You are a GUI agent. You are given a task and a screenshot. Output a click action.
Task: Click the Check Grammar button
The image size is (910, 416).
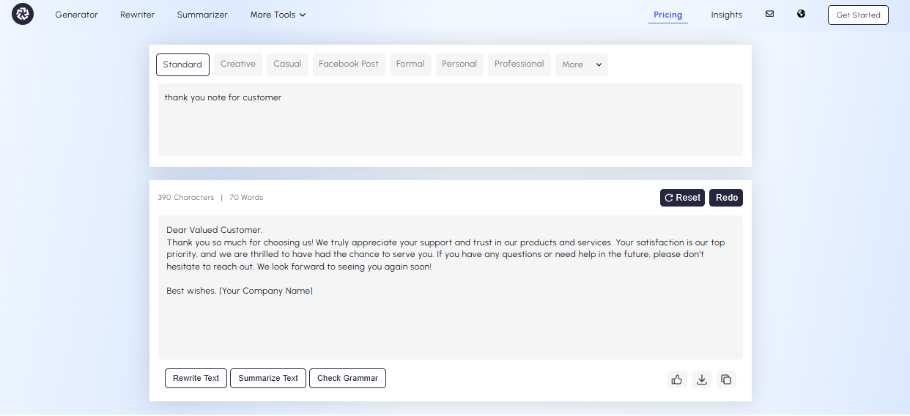[x=347, y=379]
